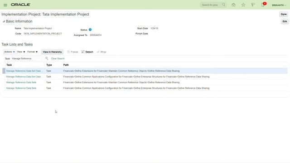
Task: Open the Watchlist flag icon
Action: coord(253,5)
